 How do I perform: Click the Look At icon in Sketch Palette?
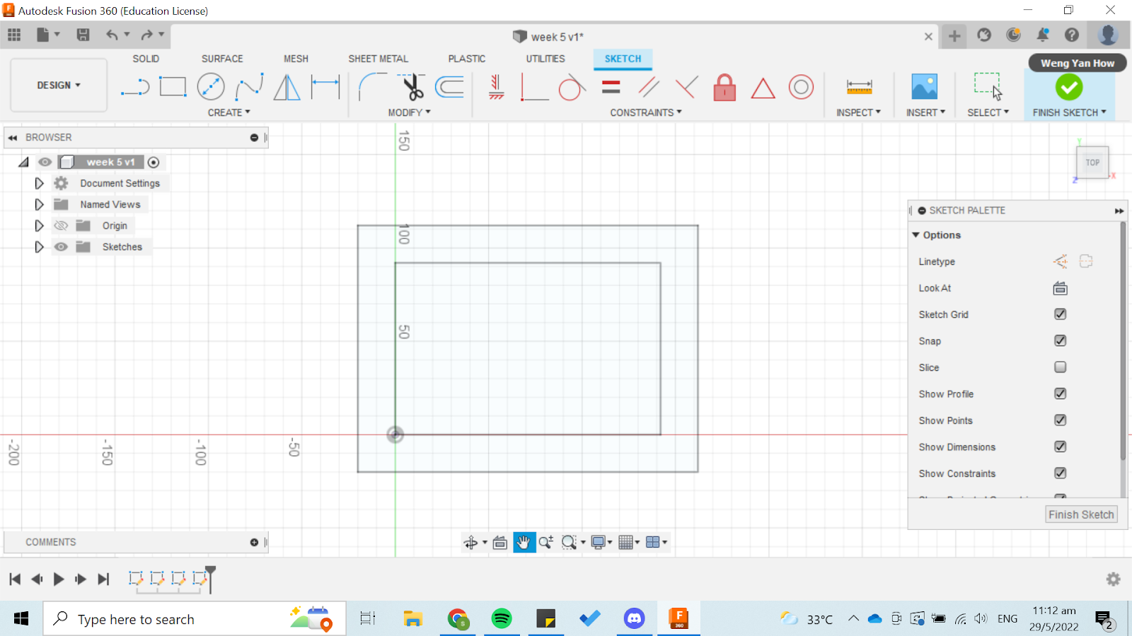(1060, 288)
